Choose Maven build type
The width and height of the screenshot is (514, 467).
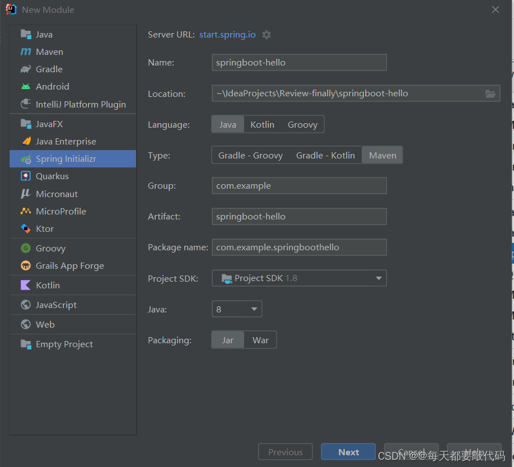click(382, 155)
